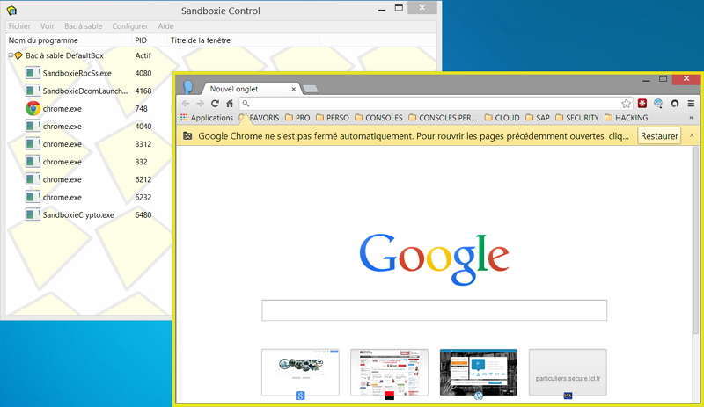Image resolution: width=704 pixels, height=407 pixels.
Task: Click the Sandboxie Control title bar icon
Action: pyautogui.click(x=11, y=11)
